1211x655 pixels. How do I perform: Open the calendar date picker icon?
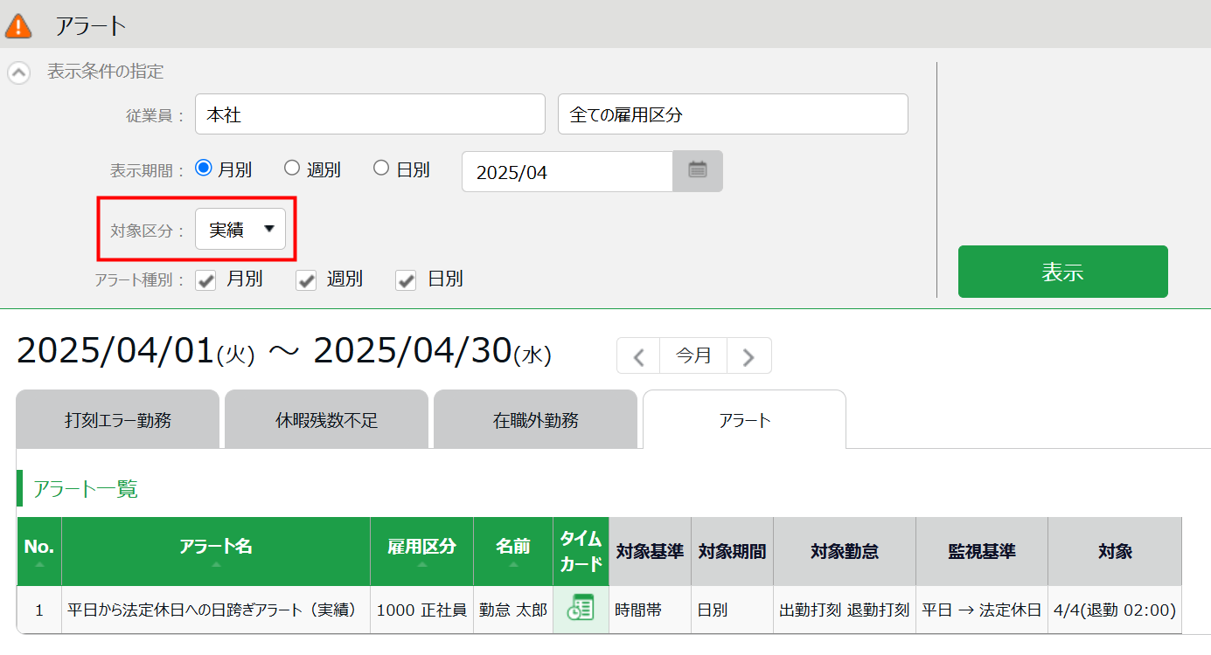click(x=697, y=171)
